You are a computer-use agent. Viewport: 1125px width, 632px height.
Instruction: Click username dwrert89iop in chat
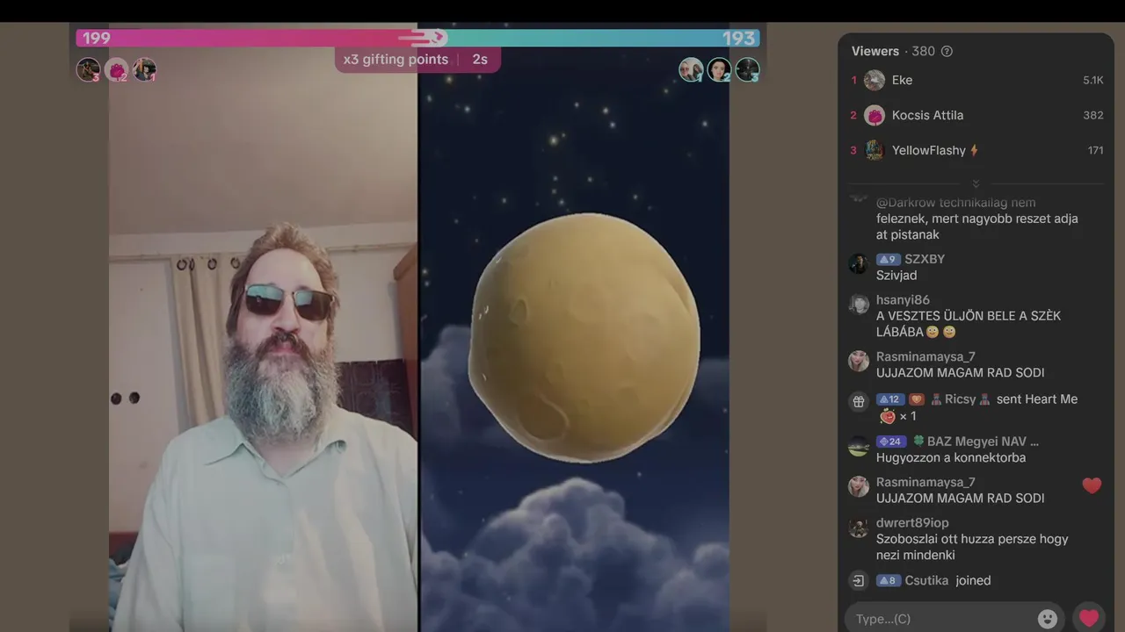coord(912,522)
